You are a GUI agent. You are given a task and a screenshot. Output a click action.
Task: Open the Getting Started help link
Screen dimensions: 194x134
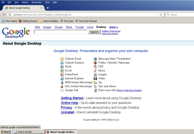[72, 98]
